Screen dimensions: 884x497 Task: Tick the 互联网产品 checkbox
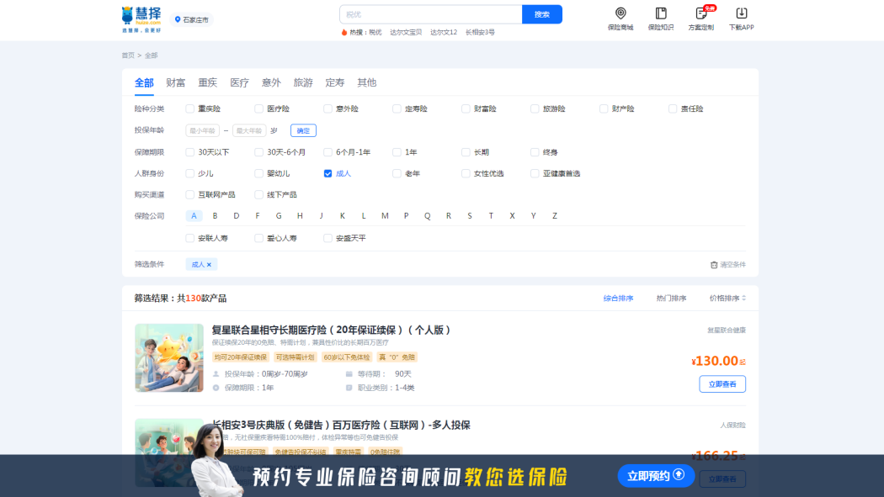pos(190,195)
